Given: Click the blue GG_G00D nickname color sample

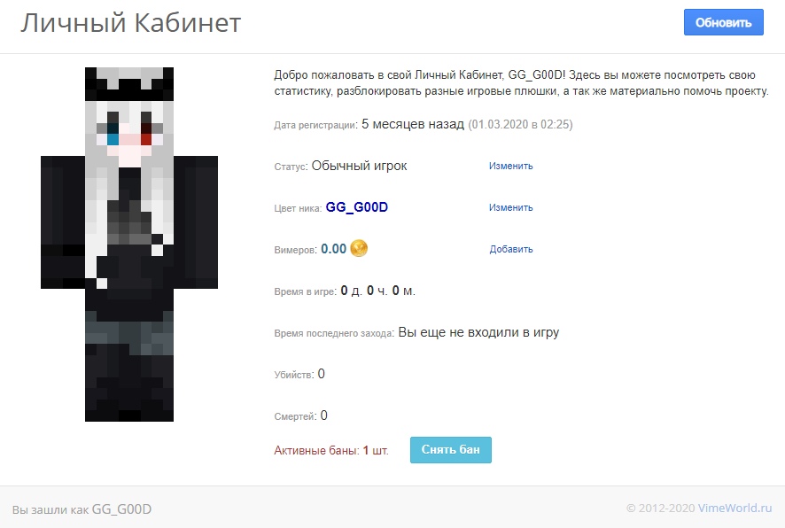Looking at the screenshot, I should pyautogui.click(x=357, y=207).
